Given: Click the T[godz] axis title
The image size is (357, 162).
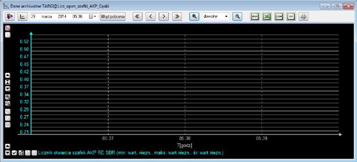Looking at the screenshot, I should click(x=185, y=145).
